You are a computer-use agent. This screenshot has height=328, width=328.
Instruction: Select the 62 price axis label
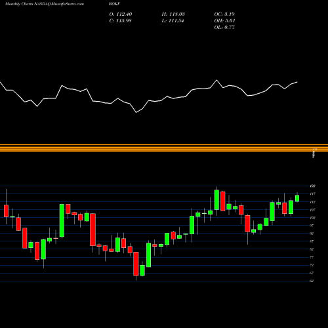(312, 281)
